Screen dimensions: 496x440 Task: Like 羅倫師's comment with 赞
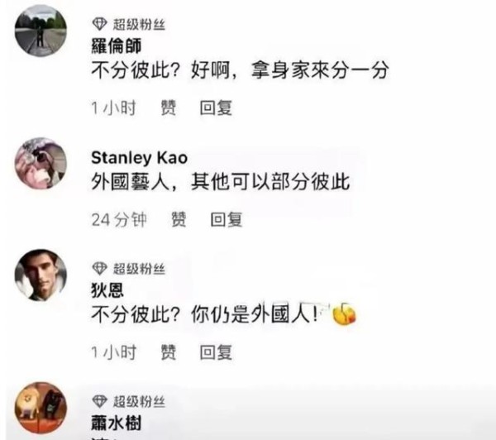tap(169, 108)
